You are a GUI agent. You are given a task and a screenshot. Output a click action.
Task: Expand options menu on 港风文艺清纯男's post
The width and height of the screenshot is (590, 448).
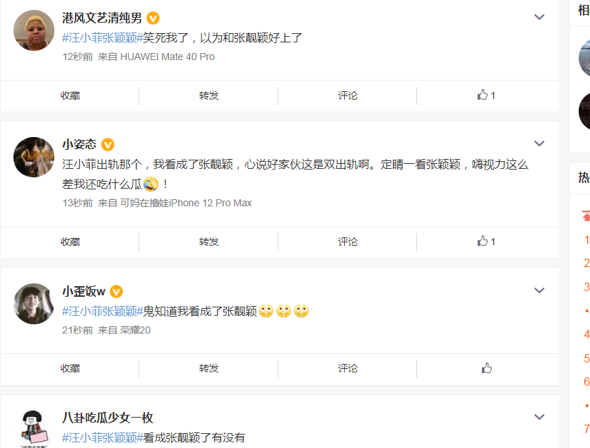point(539,17)
